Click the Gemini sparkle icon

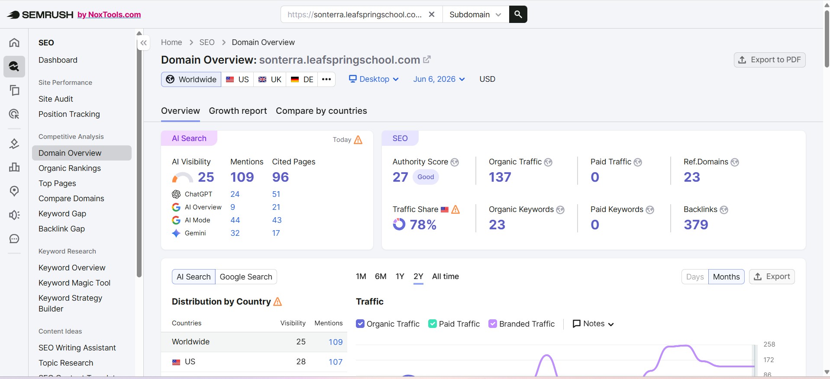(x=176, y=233)
